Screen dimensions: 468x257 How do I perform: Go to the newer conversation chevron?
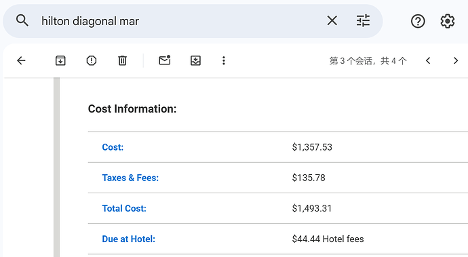428,60
